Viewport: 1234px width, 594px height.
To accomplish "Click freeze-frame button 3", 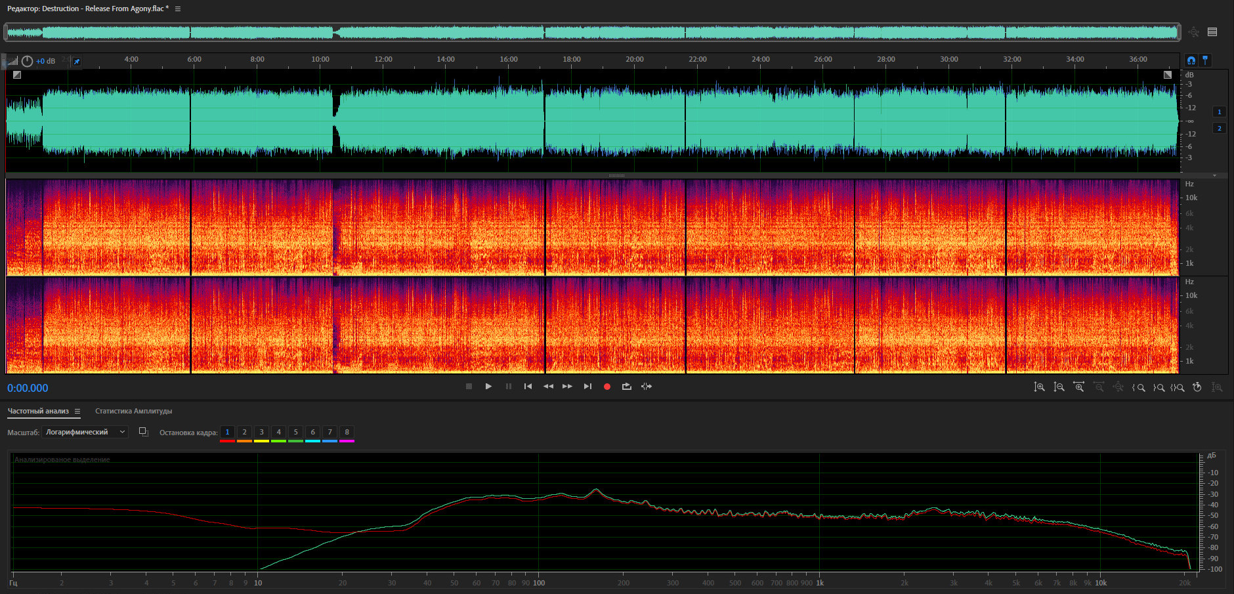I will point(261,432).
